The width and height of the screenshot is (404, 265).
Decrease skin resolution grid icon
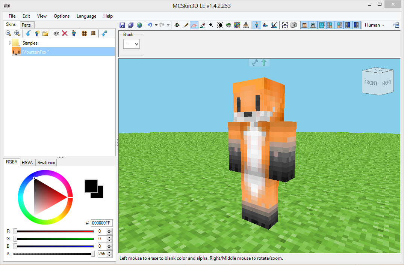pos(85,33)
